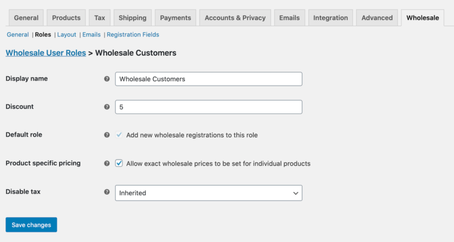The image size is (454, 242).
Task: Click help icon next to Disable tax
Action: pos(107,192)
